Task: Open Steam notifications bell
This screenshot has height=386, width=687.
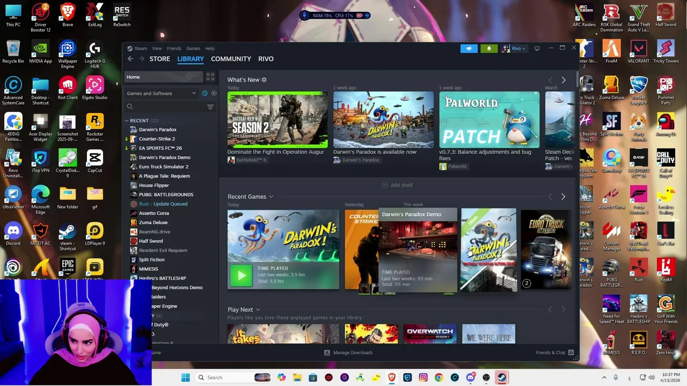Action: (489, 49)
